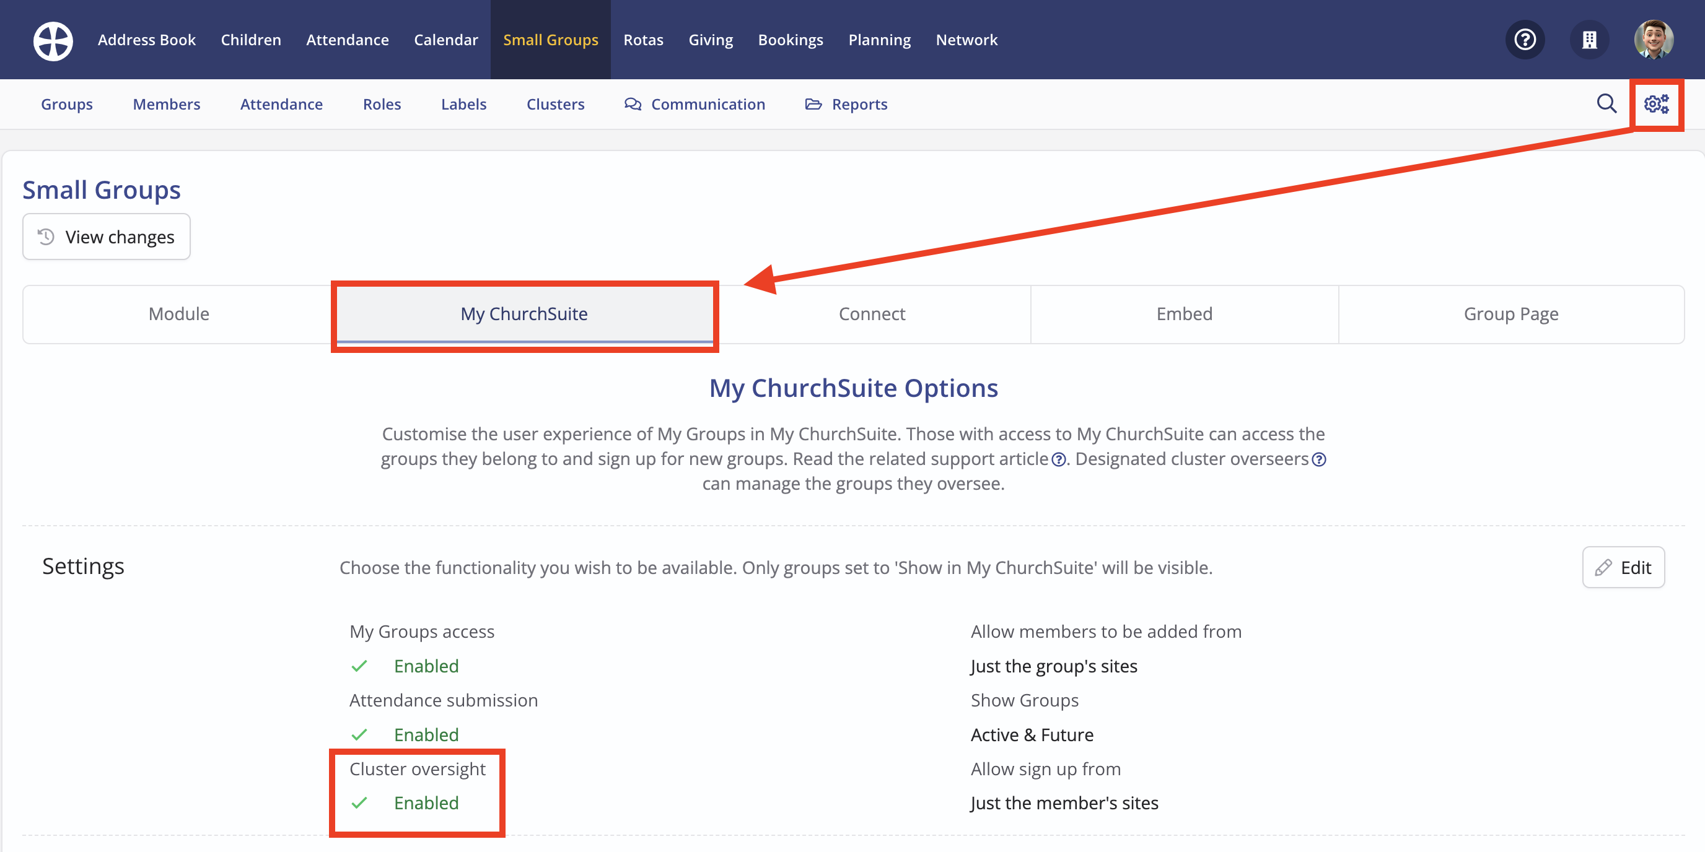Screen dimensions: 1705x852
Task: Open the sub-menu Attendance section
Action: click(x=281, y=104)
